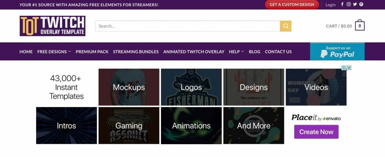The image size is (385, 157).
Task: Click the Placeit by envato logo
Action: (x=316, y=118)
